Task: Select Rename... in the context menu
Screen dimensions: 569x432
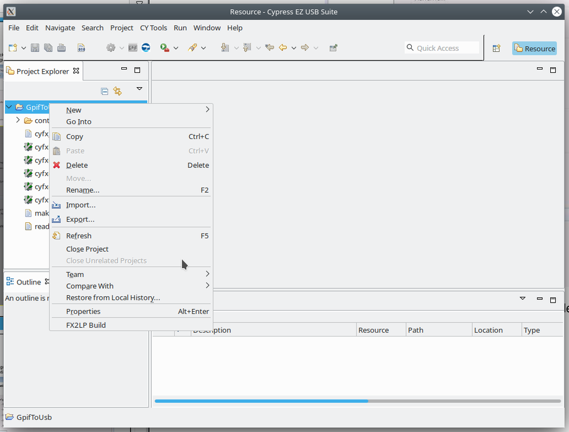Action: click(x=131, y=190)
